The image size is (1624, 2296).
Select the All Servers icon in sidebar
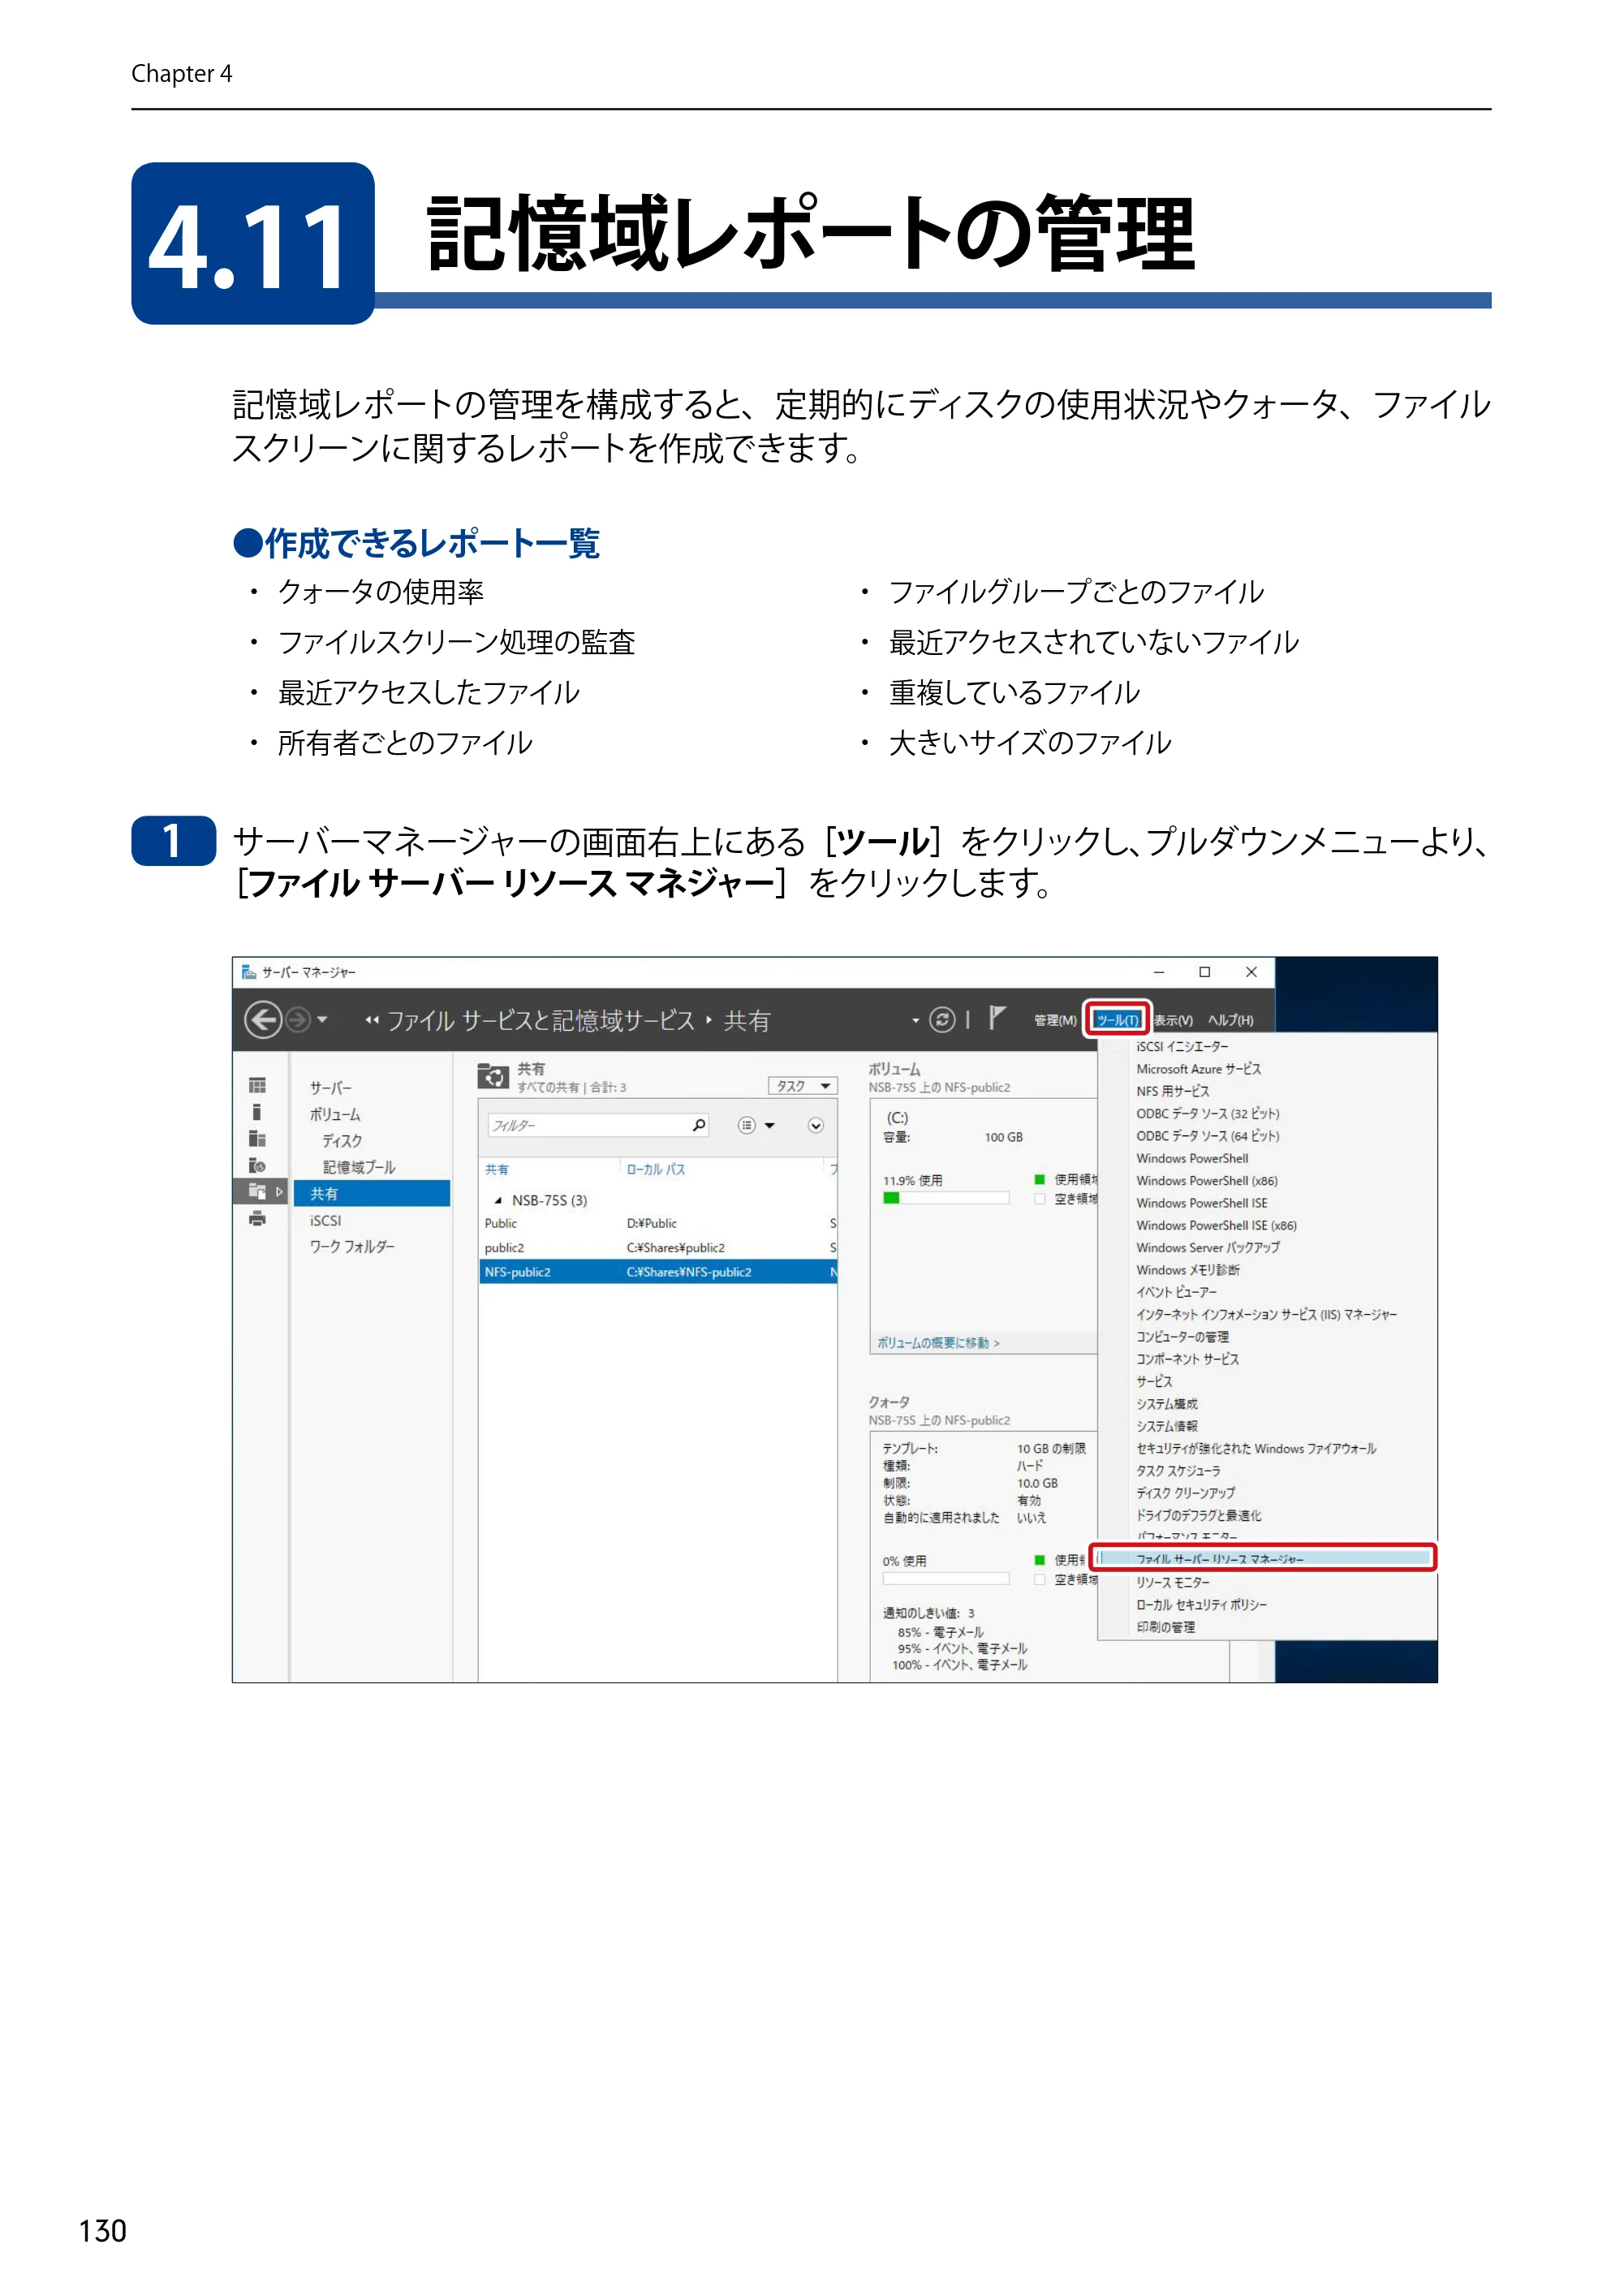[257, 1139]
